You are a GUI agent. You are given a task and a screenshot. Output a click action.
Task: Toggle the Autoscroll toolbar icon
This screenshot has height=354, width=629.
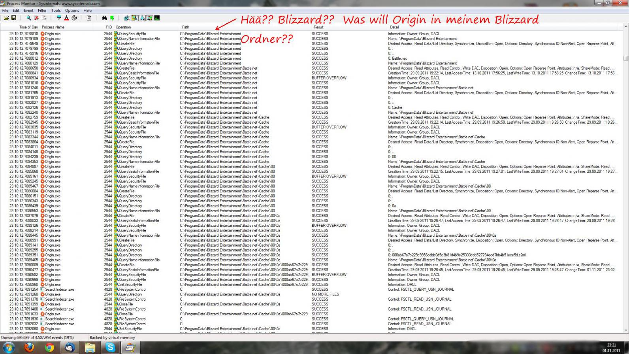point(36,18)
